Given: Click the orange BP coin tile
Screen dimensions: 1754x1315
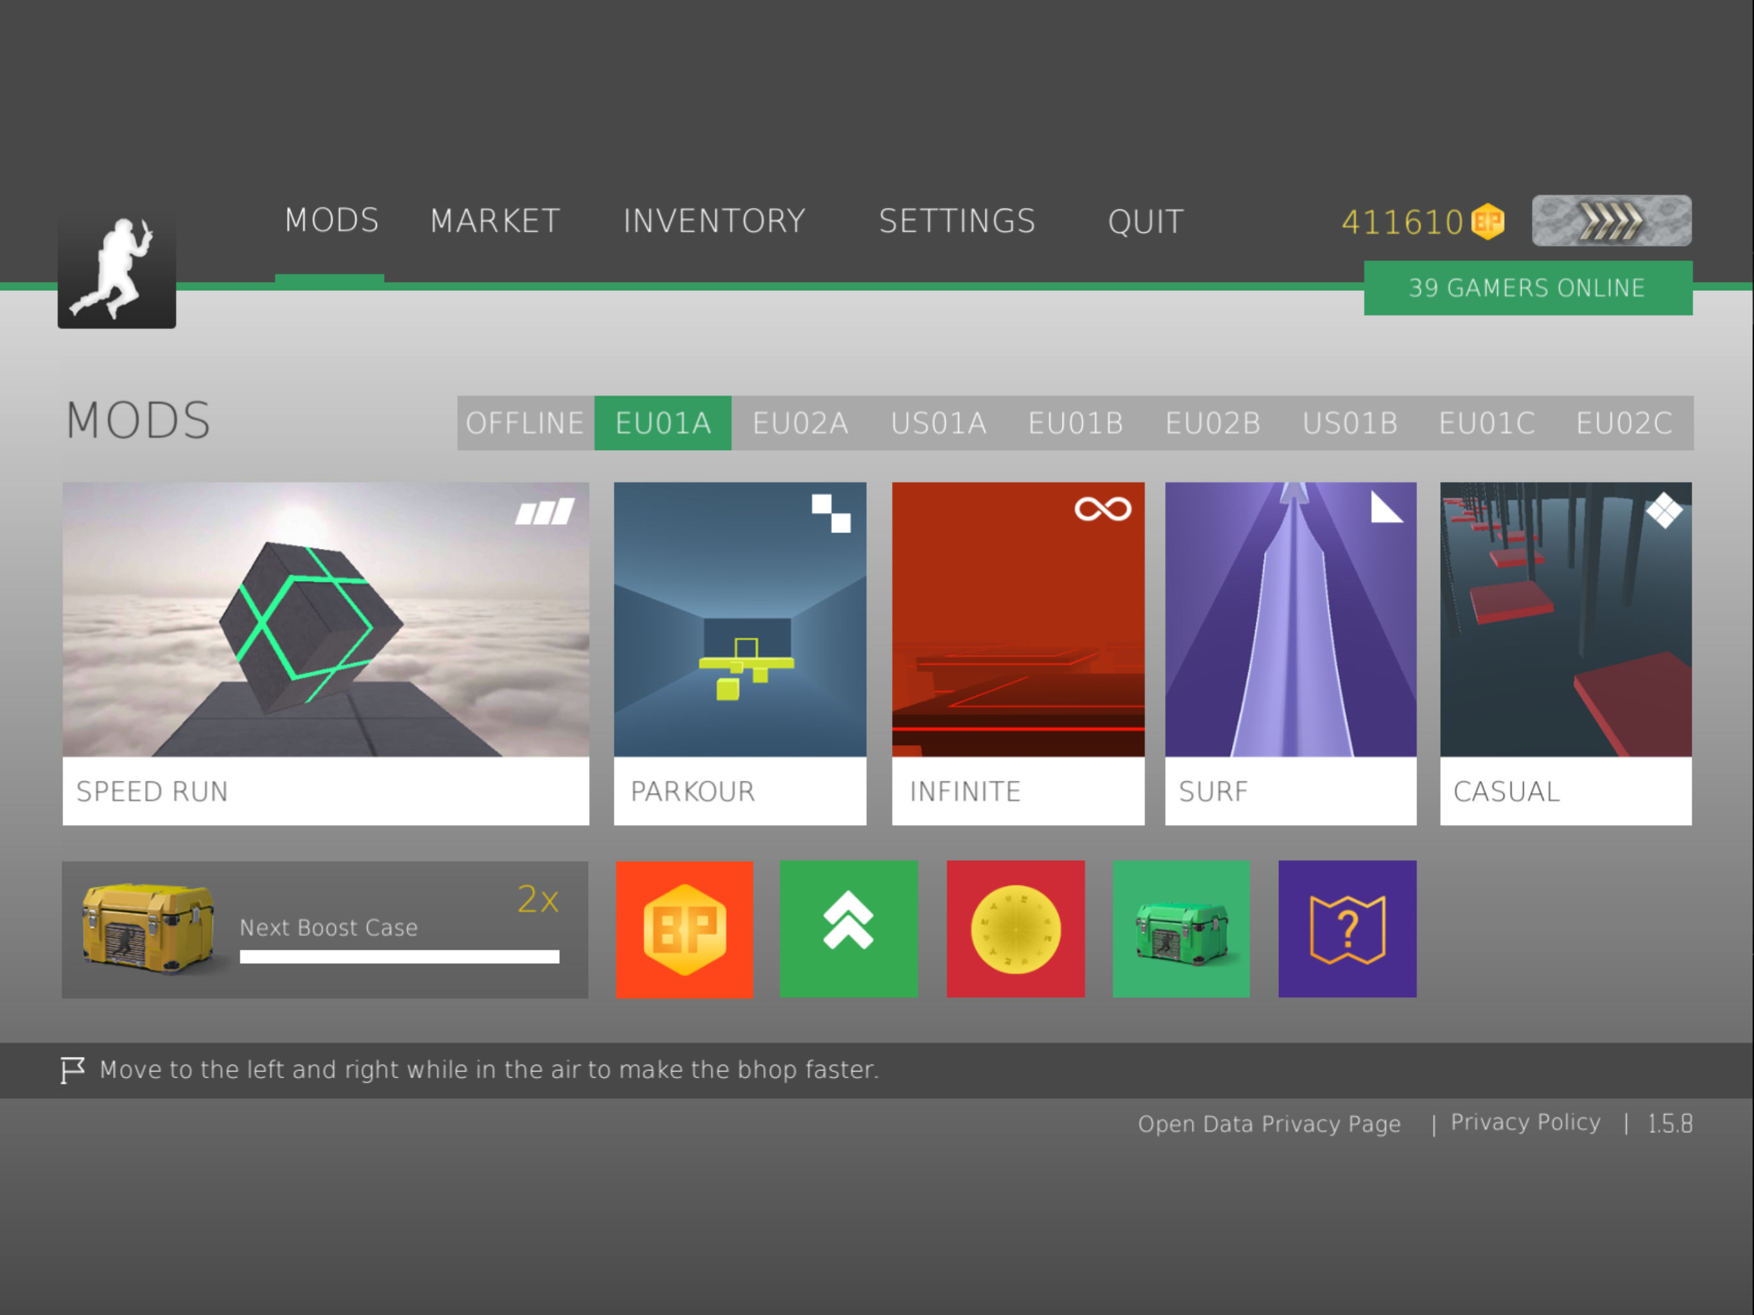Looking at the screenshot, I should [x=684, y=928].
